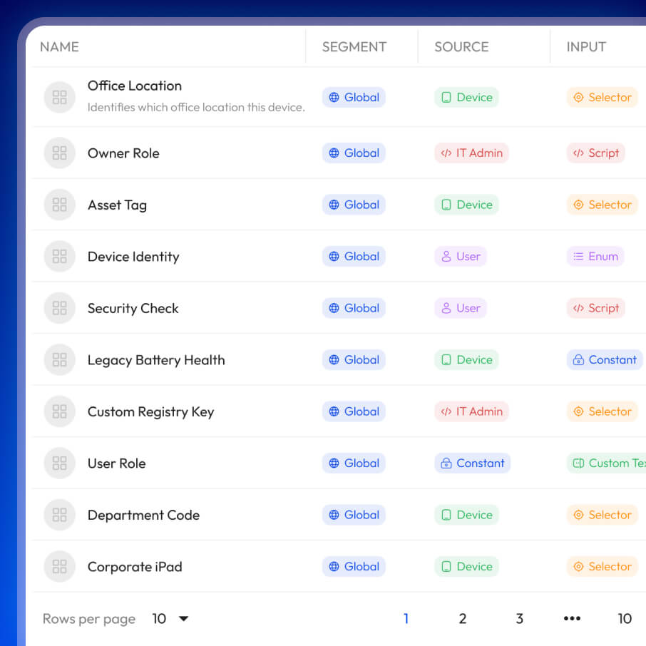Select the 'Corporate iPad' row name
This screenshot has height=646, width=646.
click(x=135, y=567)
